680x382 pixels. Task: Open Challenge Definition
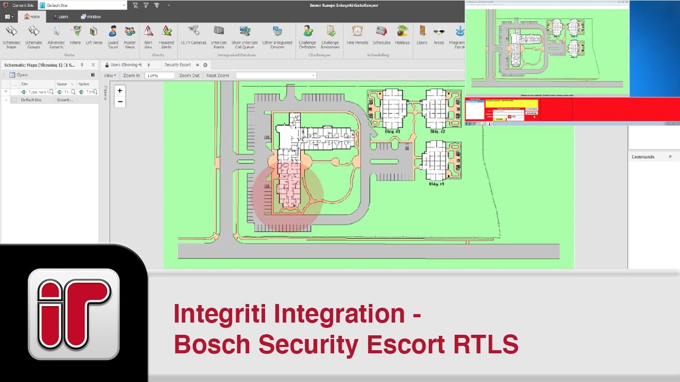click(x=307, y=37)
